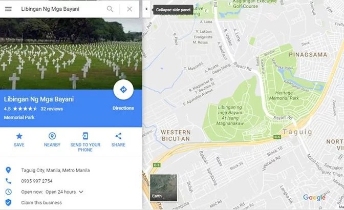Click the round Directions icon
The height and width of the screenshot is (210, 344).
(x=123, y=90)
